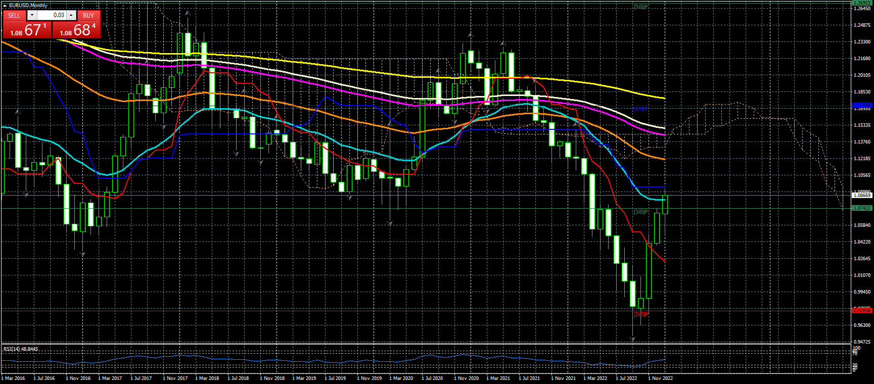The image size is (874, 384).
Task: Click the 1.21680 price scale label
Action: click(x=862, y=59)
